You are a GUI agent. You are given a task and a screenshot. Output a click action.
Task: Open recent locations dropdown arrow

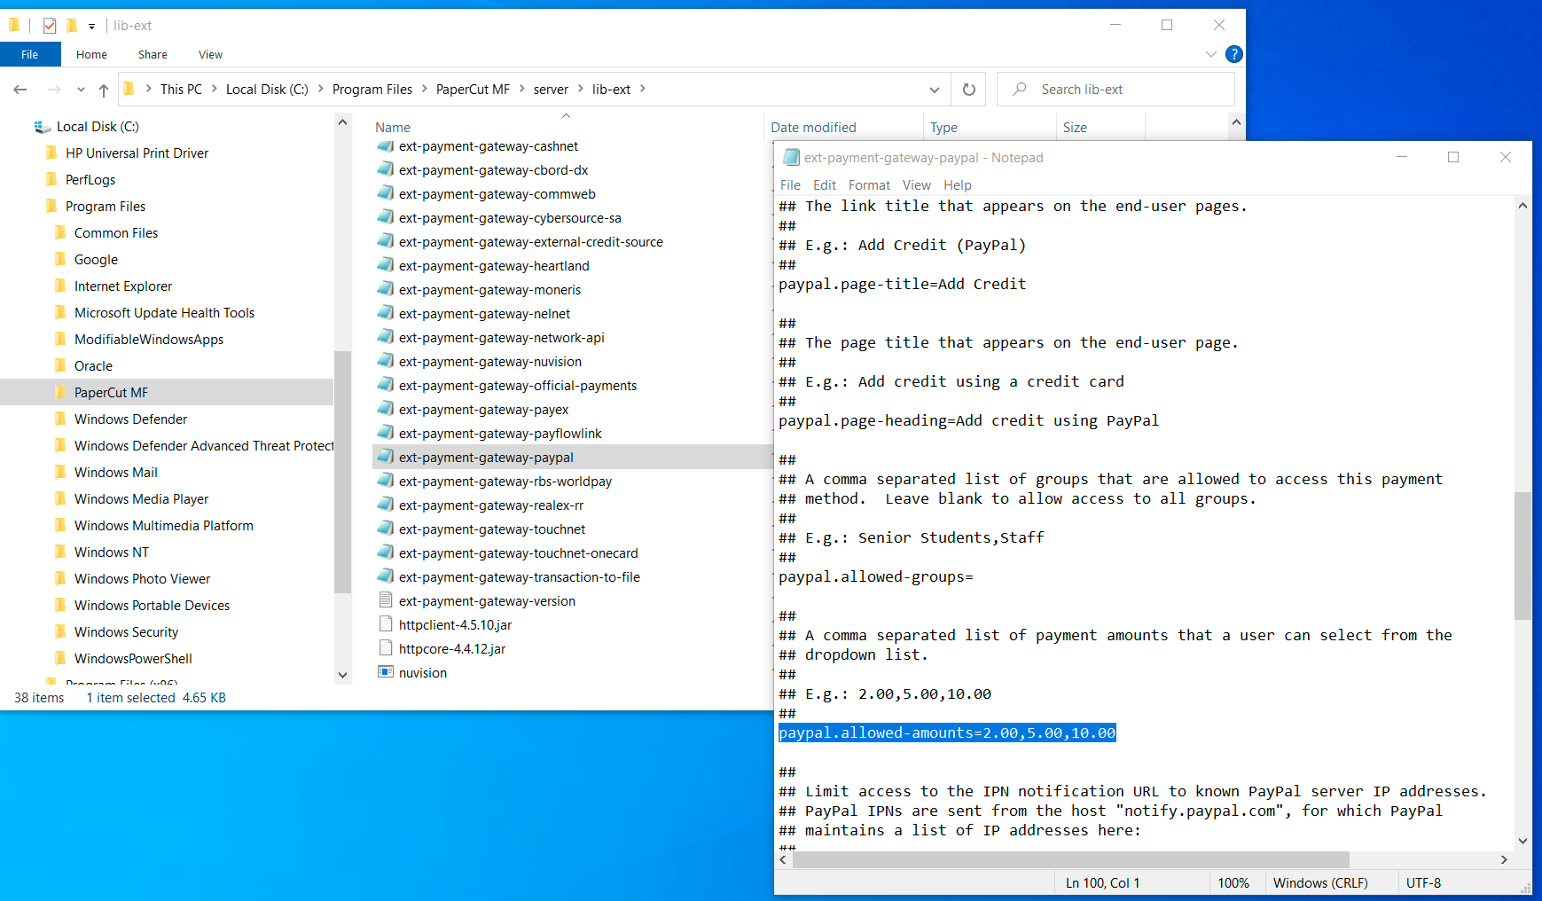pos(81,90)
